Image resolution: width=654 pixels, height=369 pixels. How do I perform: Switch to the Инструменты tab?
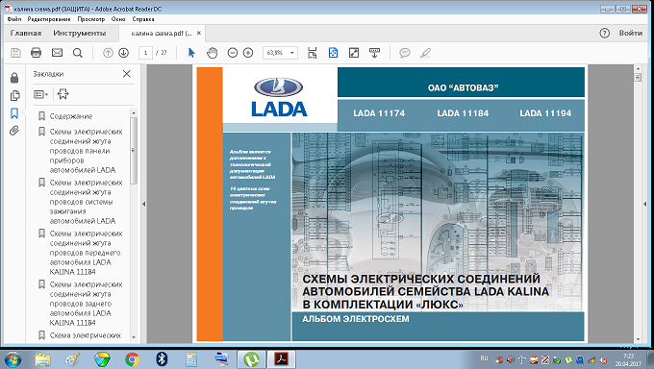coord(79,33)
